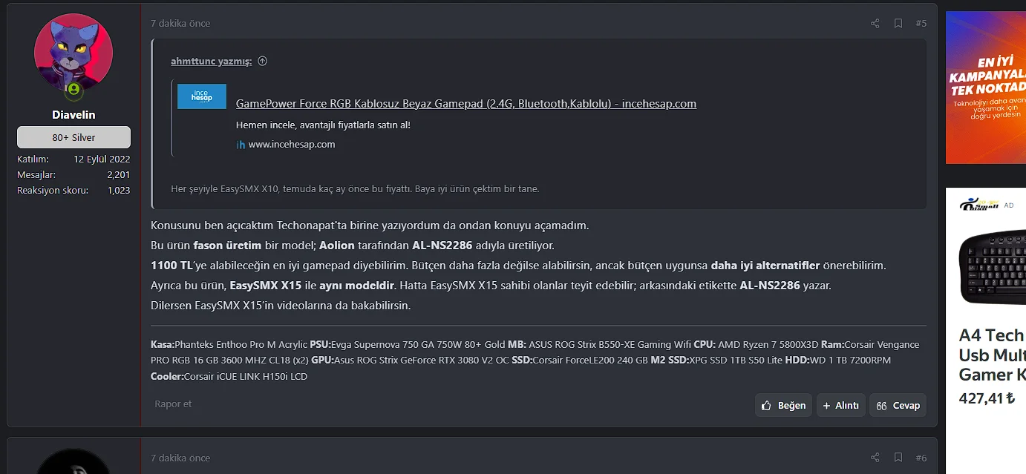The height and width of the screenshot is (474, 1026).
Task: Click share icon on post #6
Action: 875,458
